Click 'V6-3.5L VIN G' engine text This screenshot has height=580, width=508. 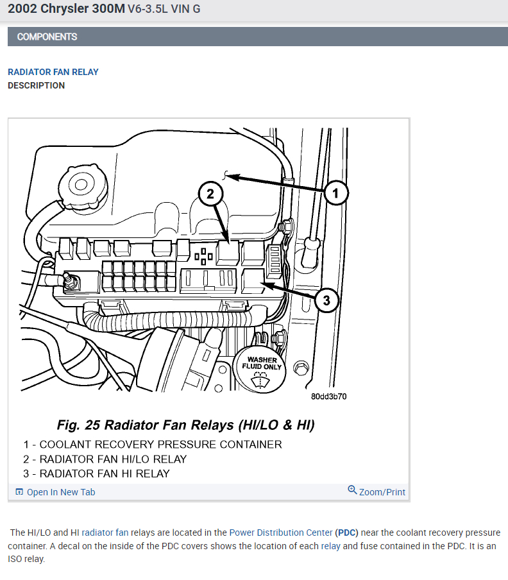pyautogui.click(x=164, y=9)
